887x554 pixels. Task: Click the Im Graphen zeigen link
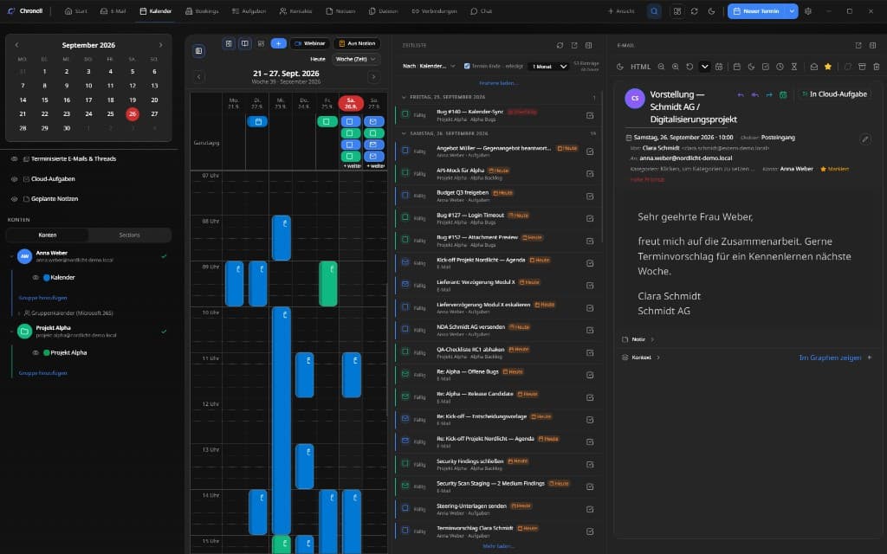(x=830, y=358)
